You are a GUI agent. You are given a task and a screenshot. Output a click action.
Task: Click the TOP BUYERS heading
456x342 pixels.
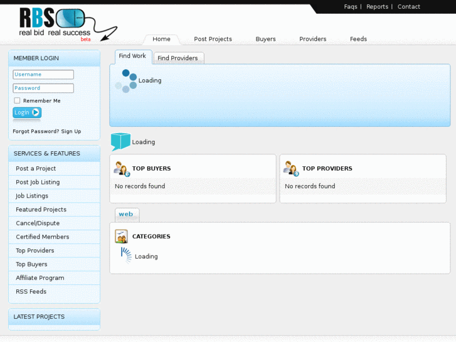[x=152, y=169]
